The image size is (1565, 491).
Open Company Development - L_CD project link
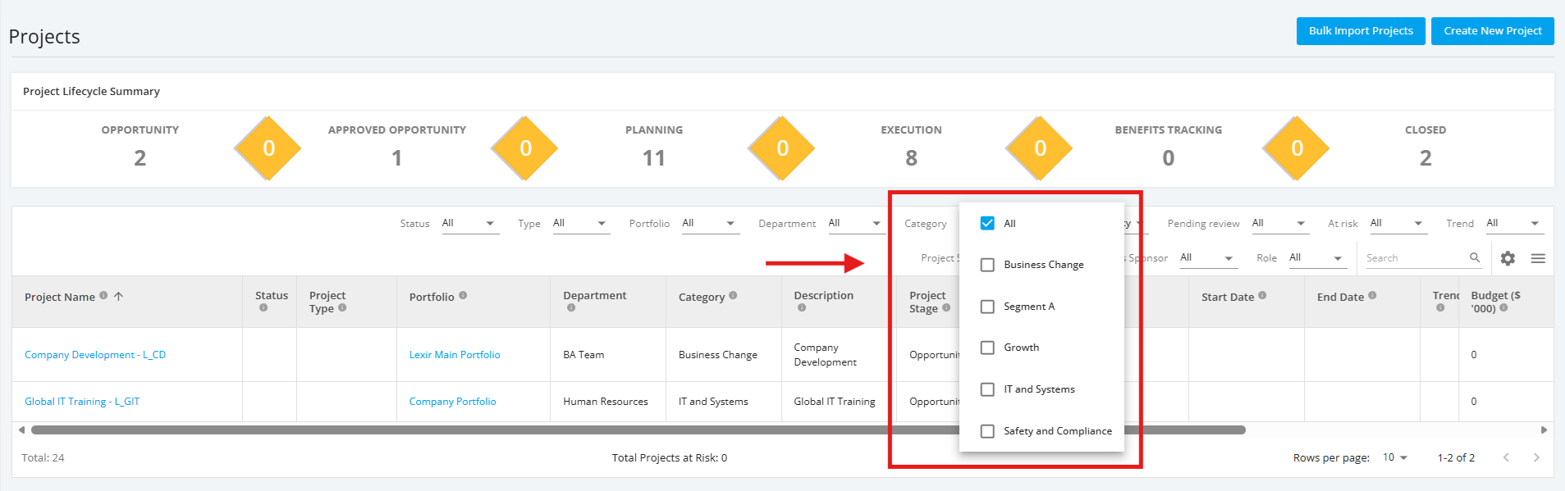(95, 355)
